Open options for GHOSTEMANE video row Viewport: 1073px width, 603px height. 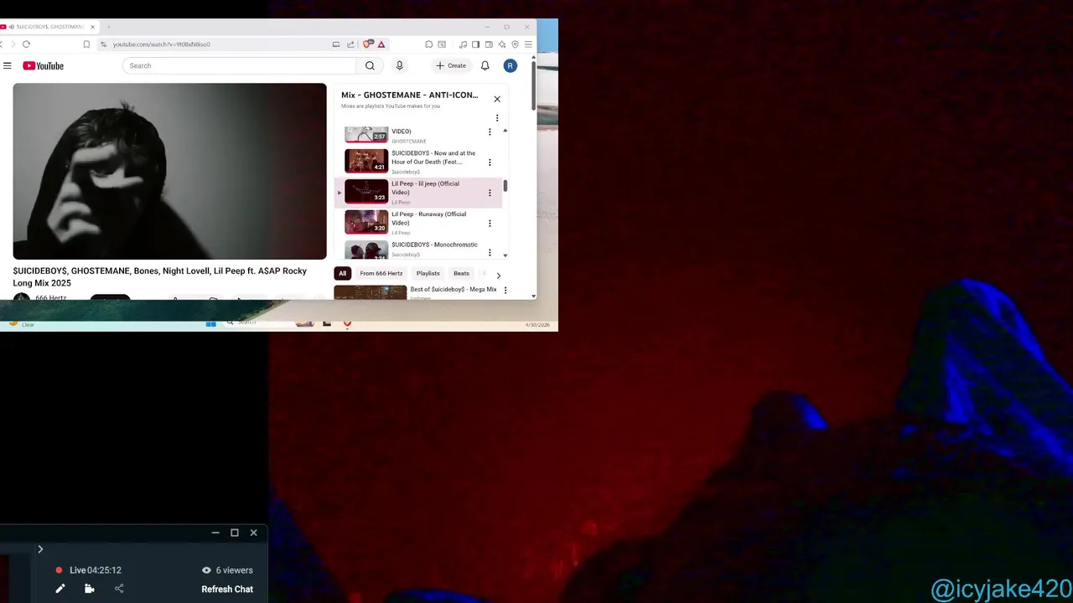tap(490, 131)
